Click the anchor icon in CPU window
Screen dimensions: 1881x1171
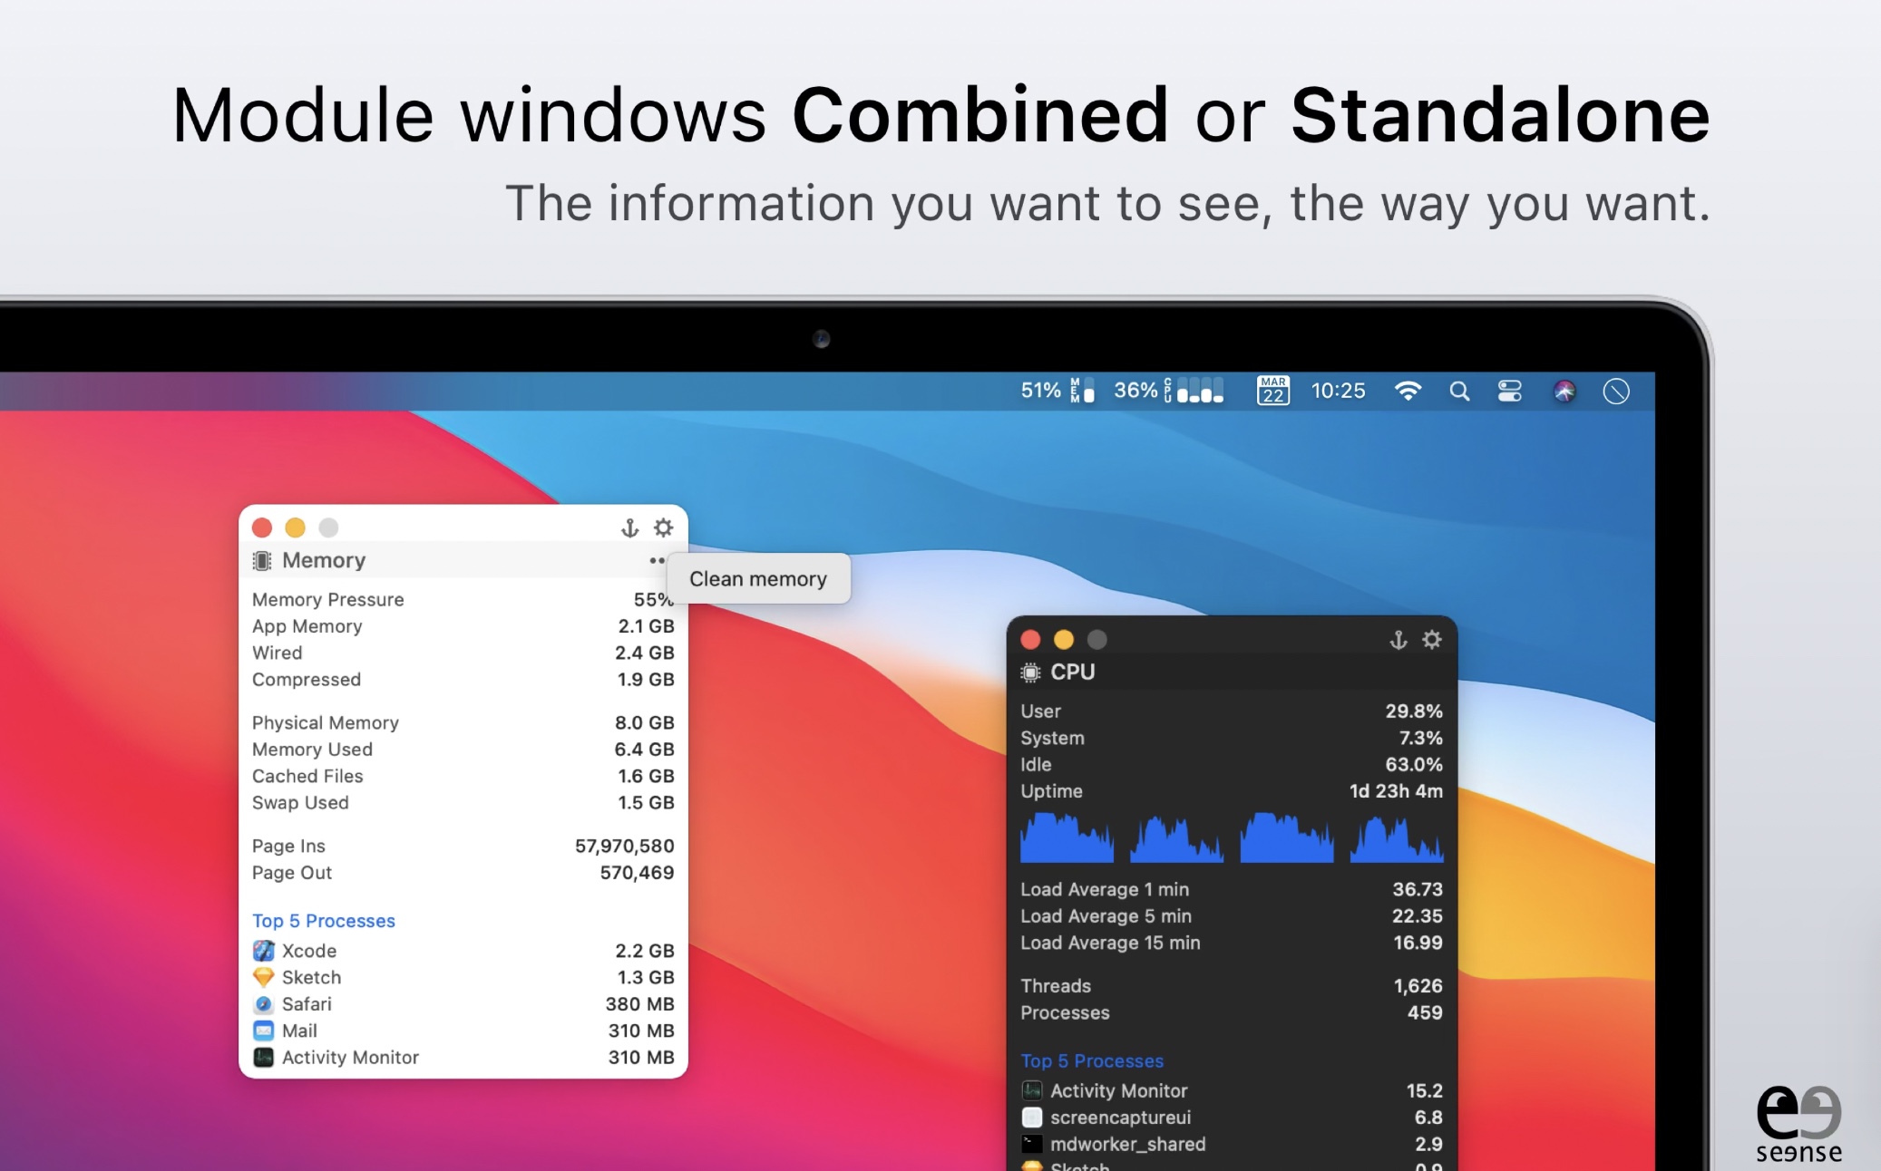[x=1398, y=640]
